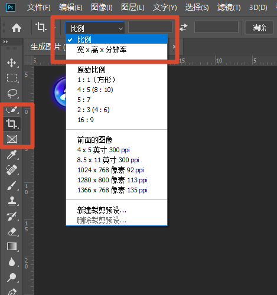This screenshot has width=277, height=295.
Task: Click 新建裁剪预设... entry
Action: 116,210
